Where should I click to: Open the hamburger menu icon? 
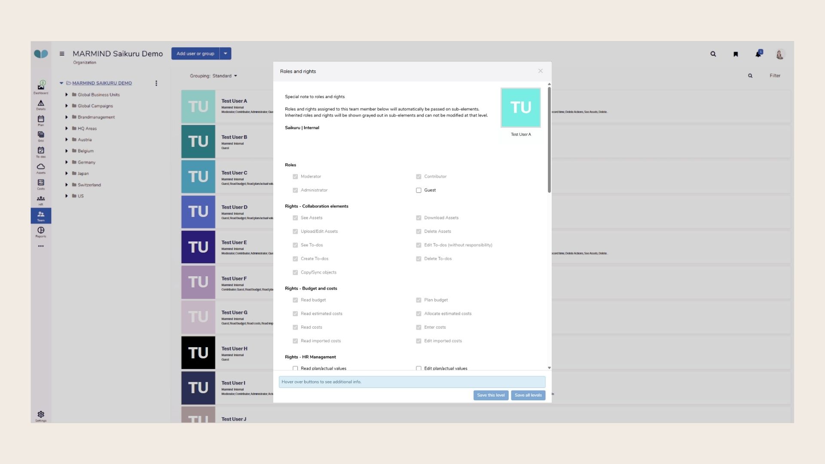62,54
